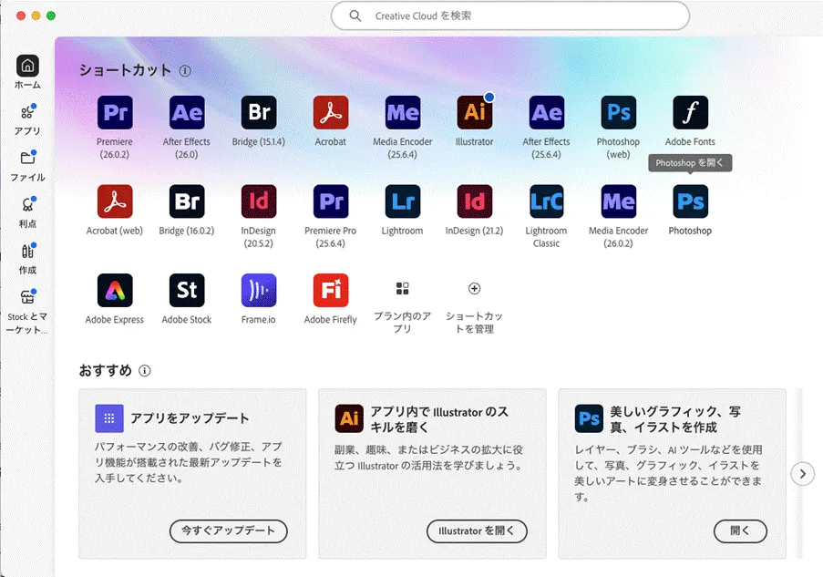This screenshot has width=823, height=577.
Task: Open Frame.io from shortcuts
Action: click(258, 289)
